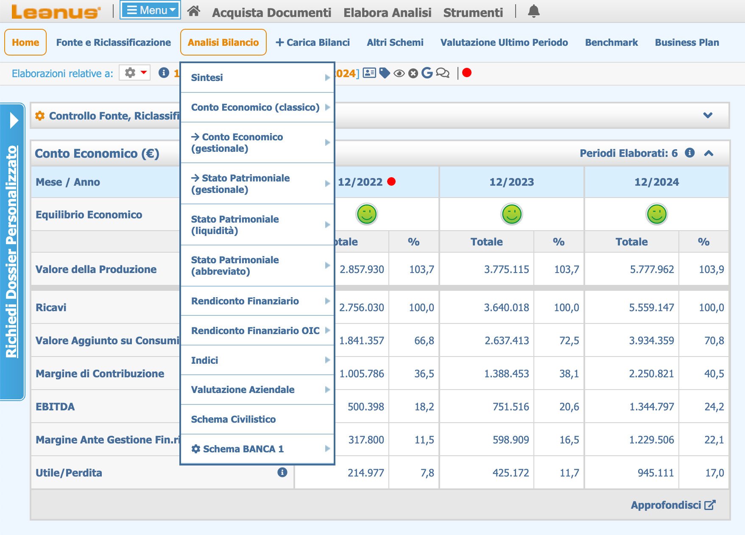Click the home icon in top bar
The image size is (745, 535).
[x=194, y=11]
